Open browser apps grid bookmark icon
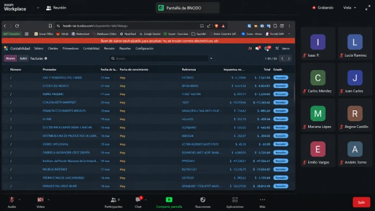This screenshot has height=211, width=375. coord(27,34)
